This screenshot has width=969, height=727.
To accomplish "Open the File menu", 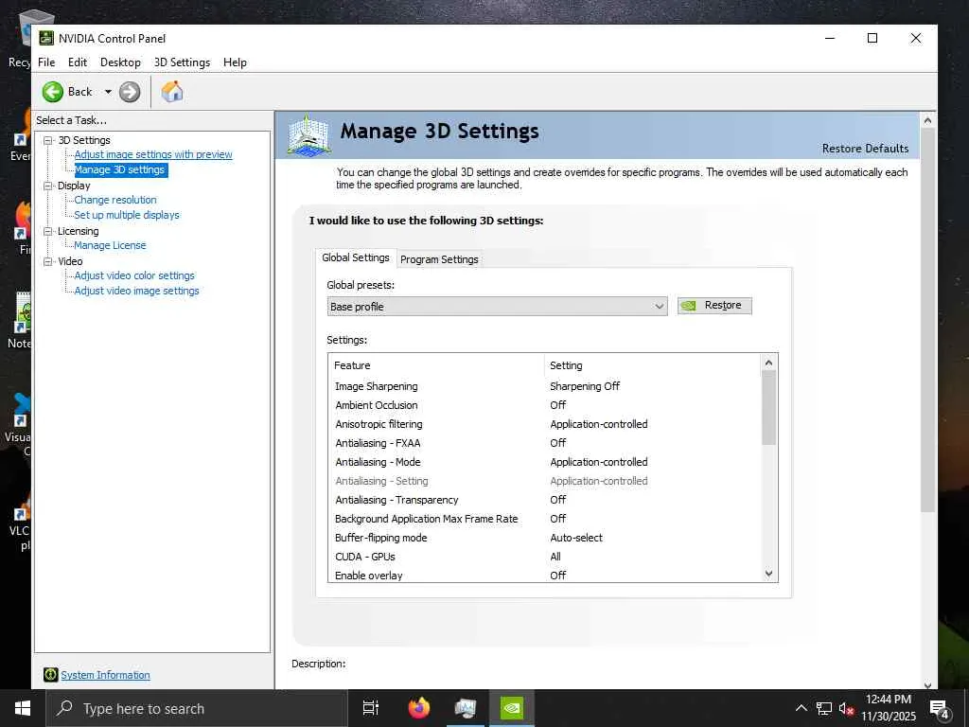I will coord(46,62).
